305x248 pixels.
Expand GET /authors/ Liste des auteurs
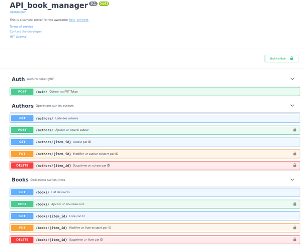coord(155,118)
